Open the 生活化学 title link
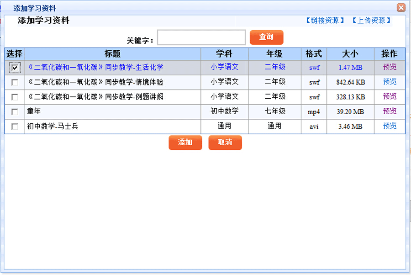This screenshot has width=411, height=275. tap(95, 68)
